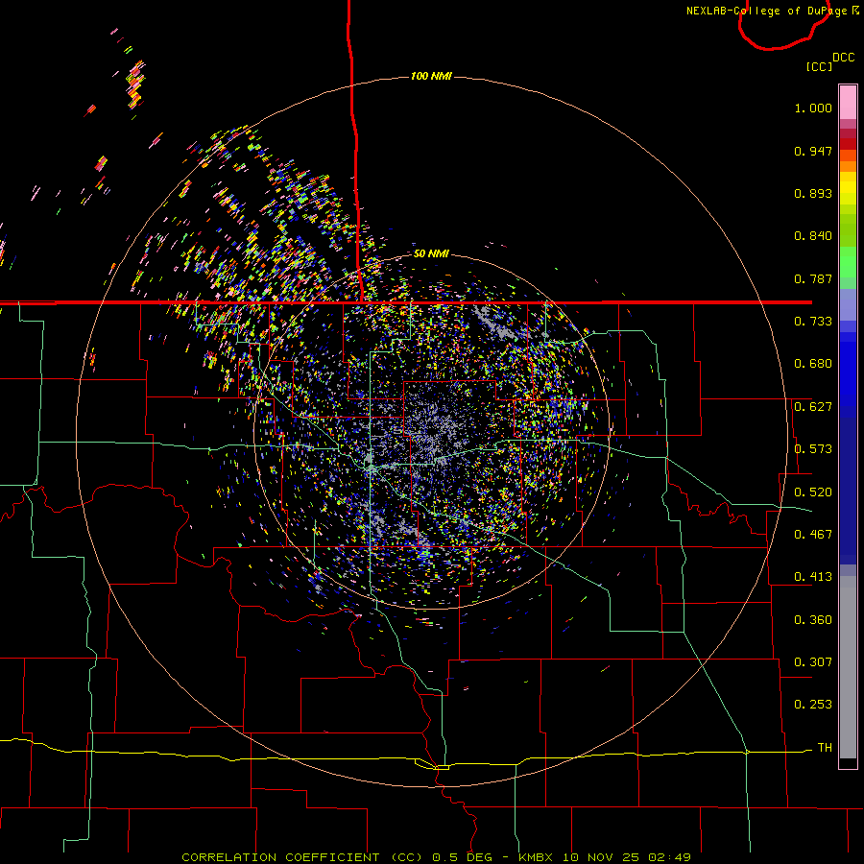Click the 0.947 legend value
The height and width of the screenshot is (864, 864).
point(813,151)
